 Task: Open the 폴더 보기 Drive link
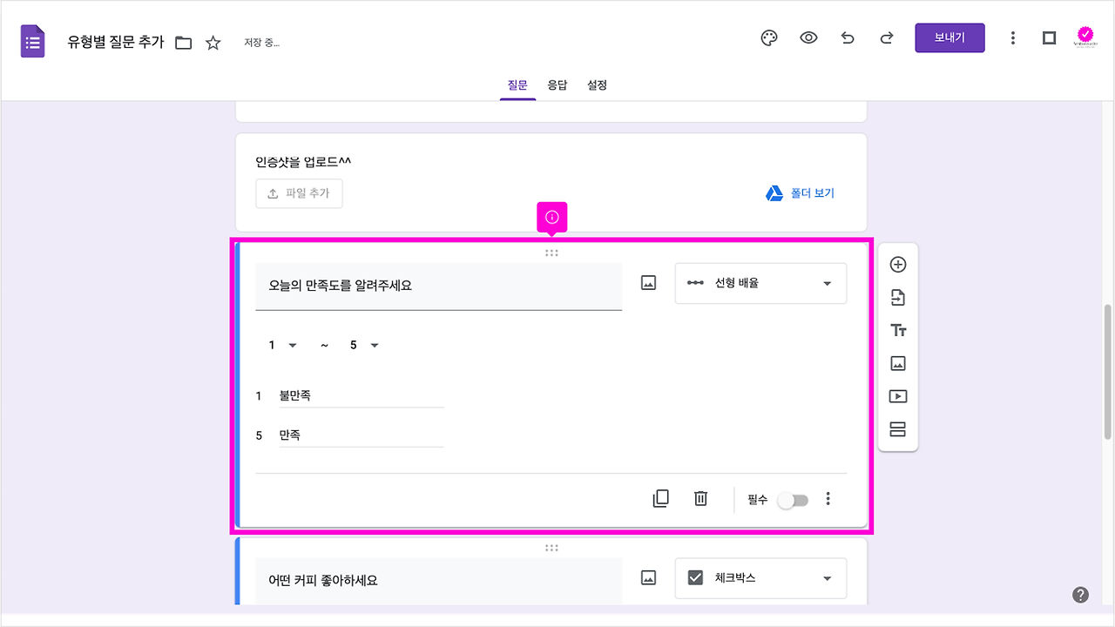(800, 192)
